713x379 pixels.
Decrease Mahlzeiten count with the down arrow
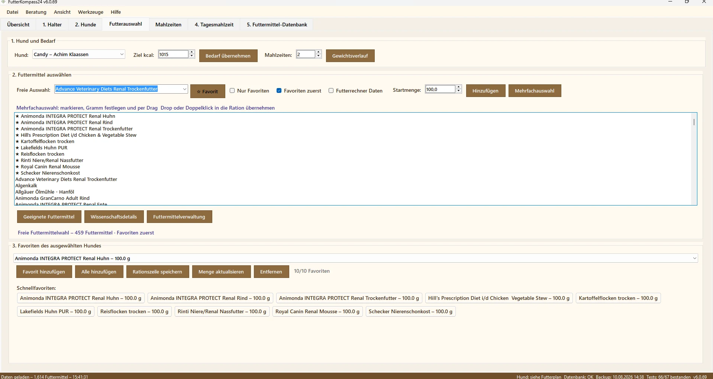(319, 56)
